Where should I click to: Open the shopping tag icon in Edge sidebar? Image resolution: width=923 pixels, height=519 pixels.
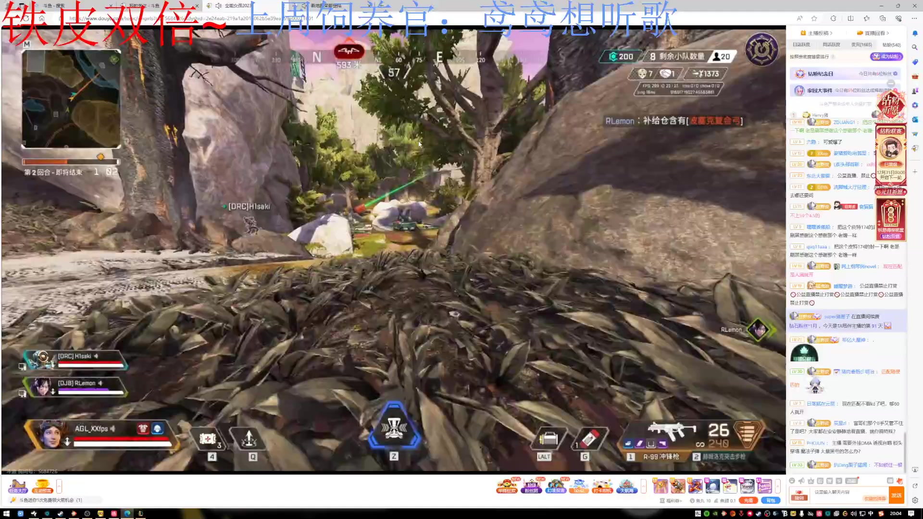tap(915, 62)
